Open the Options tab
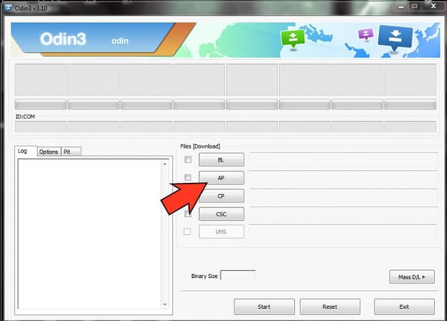 point(49,152)
